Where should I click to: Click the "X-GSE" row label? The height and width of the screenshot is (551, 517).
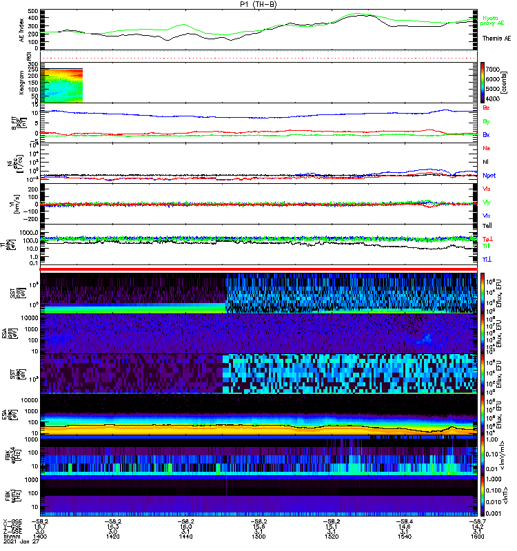click(x=12, y=521)
